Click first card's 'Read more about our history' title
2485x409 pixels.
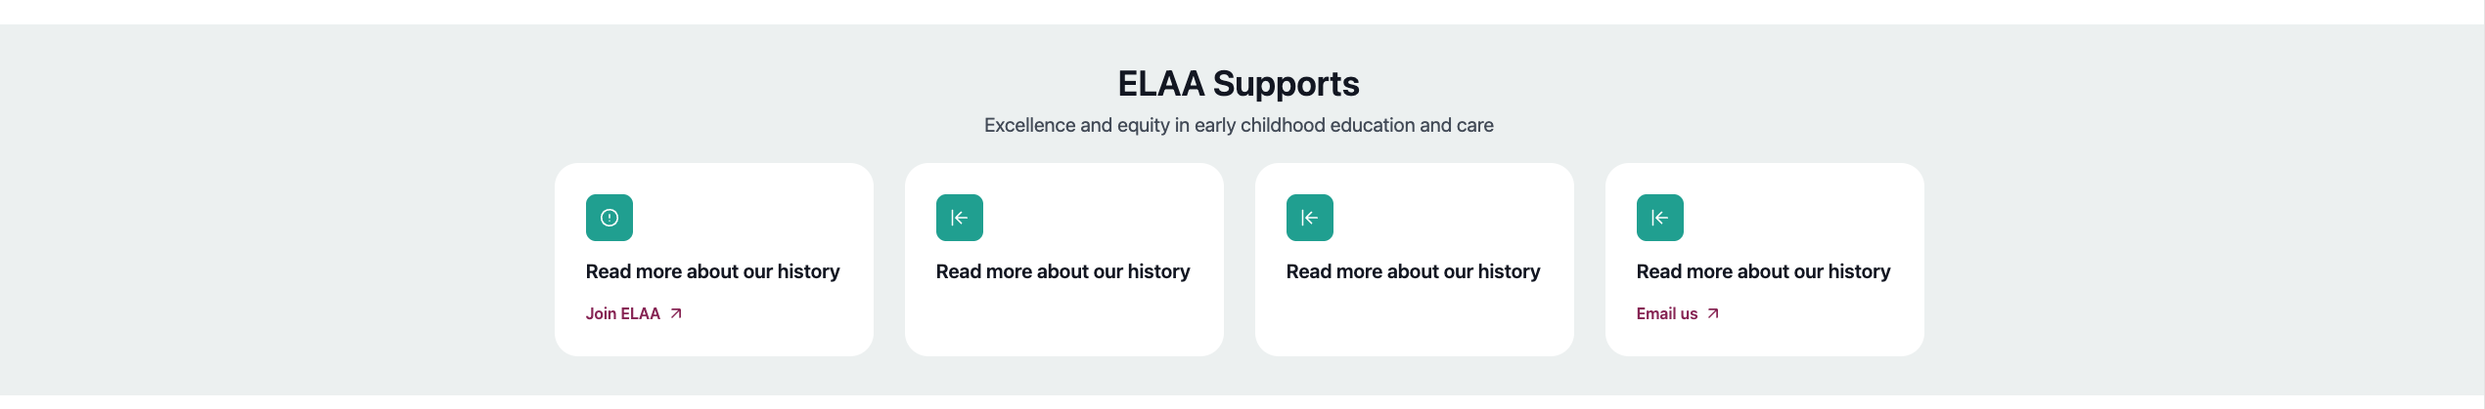pyautogui.click(x=712, y=271)
